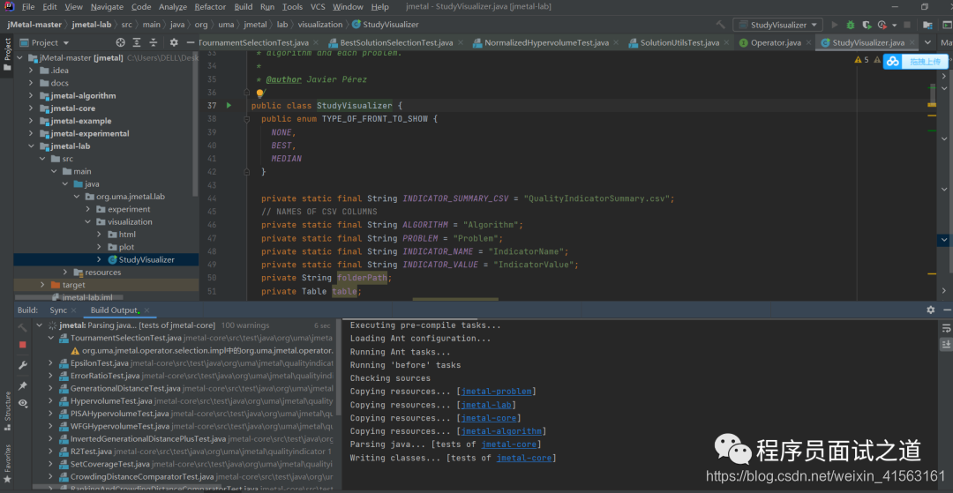Open the Project Structure icon
The height and width of the screenshot is (493, 953).
pos(927,25)
